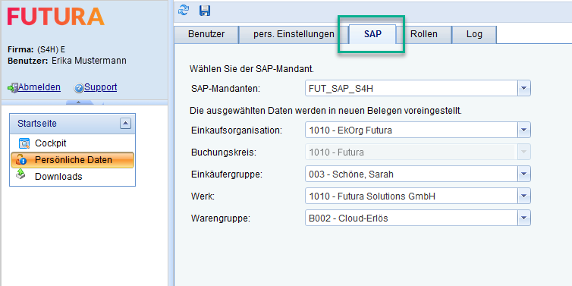The height and width of the screenshot is (286, 572).
Task: Click the Abmelden logout icon
Action: [x=13, y=88]
